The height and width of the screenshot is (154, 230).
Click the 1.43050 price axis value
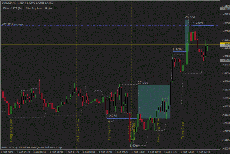point(225,23)
